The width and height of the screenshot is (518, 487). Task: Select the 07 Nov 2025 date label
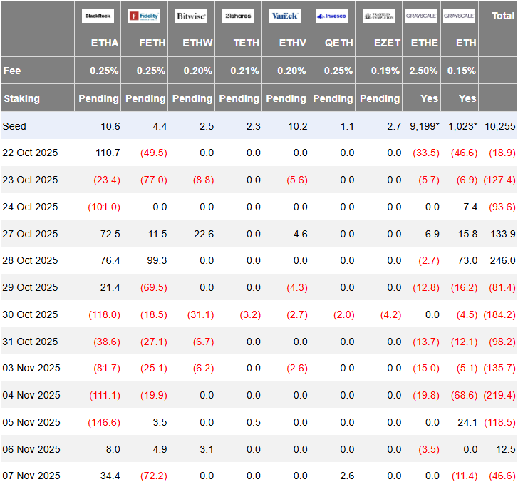coord(31,476)
